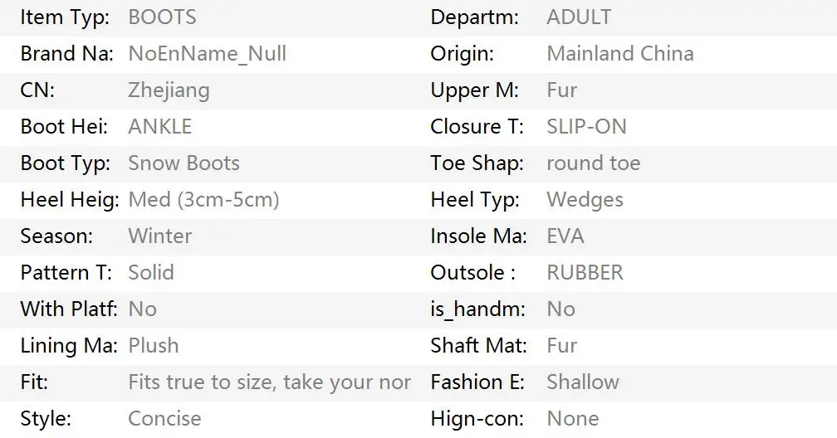This screenshot has width=837, height=438.
Task: Select the NoEnName_Null brand name value
Action: [x=207, y=54]
